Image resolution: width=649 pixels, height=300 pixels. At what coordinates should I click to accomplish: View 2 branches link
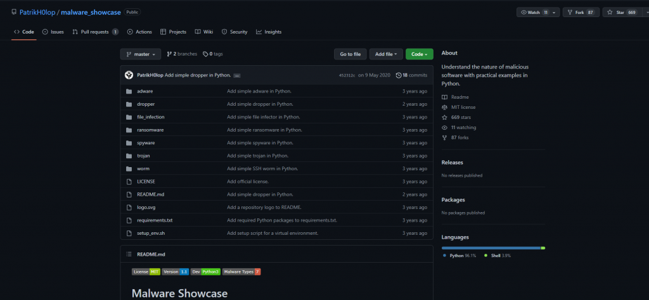(x=182, y=54)
